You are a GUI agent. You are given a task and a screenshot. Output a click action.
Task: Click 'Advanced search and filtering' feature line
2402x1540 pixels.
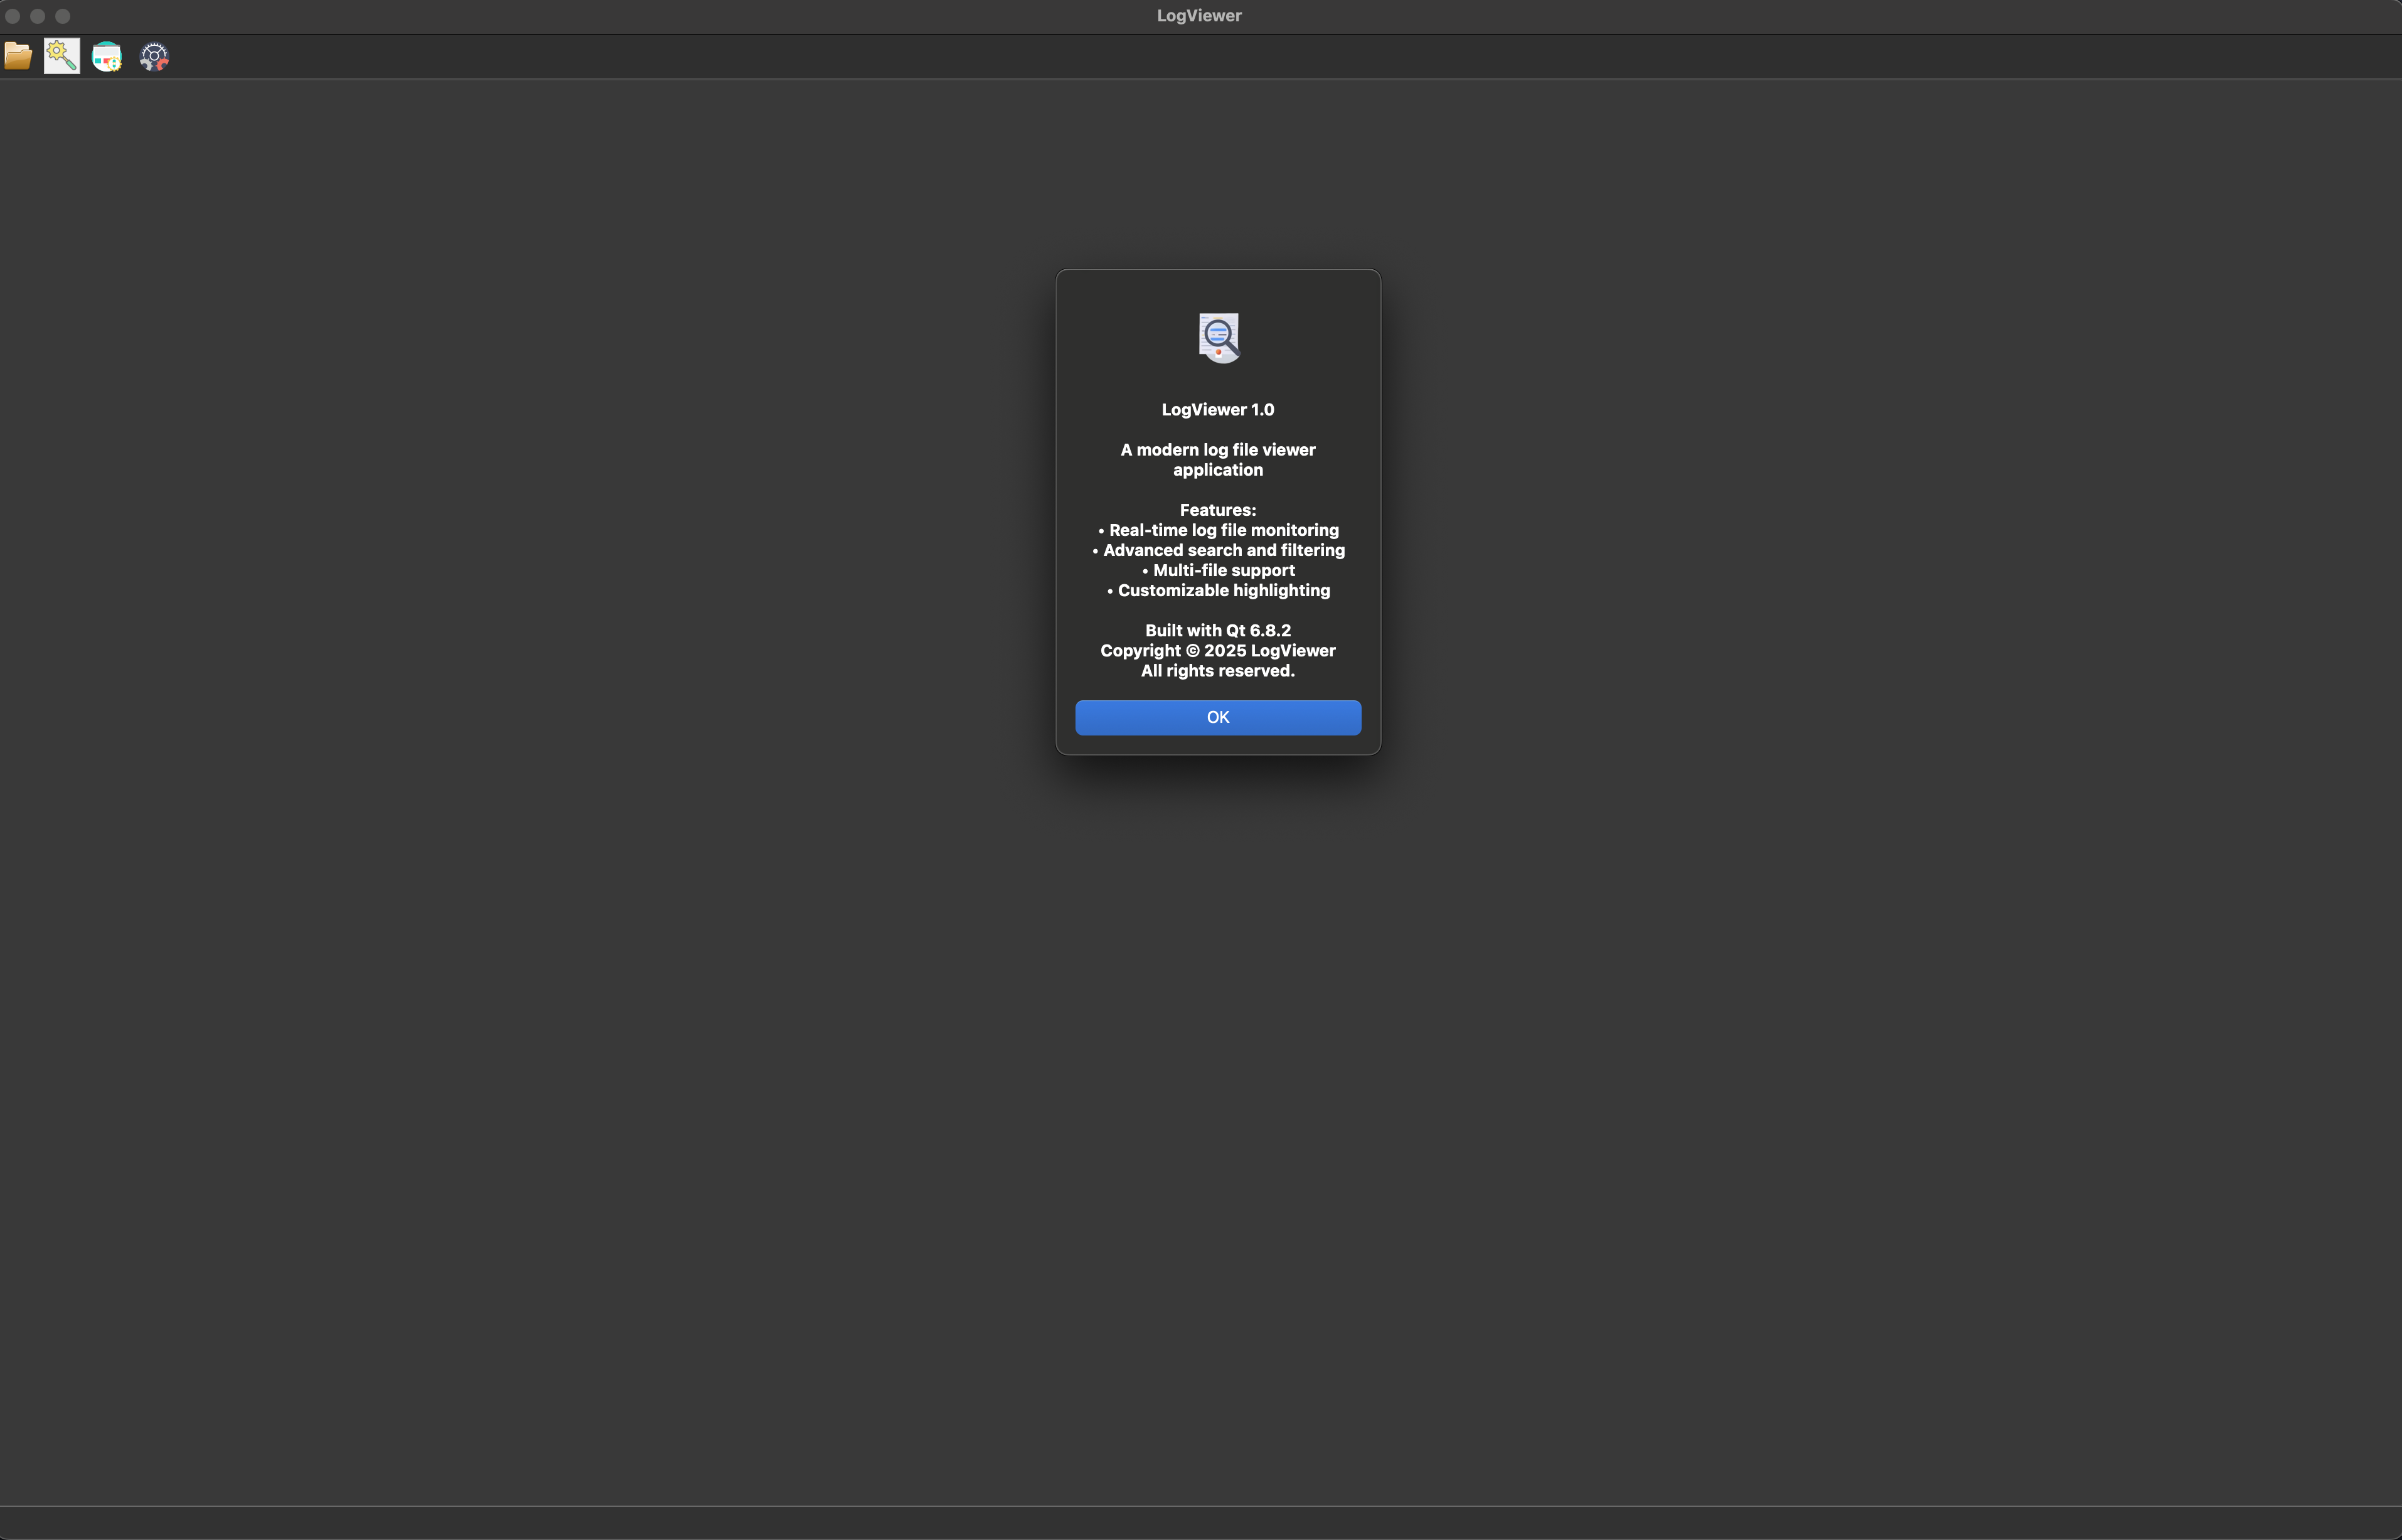[x=1217, y=550]
